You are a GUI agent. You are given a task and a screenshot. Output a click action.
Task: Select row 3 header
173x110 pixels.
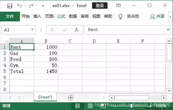(5, 59)
